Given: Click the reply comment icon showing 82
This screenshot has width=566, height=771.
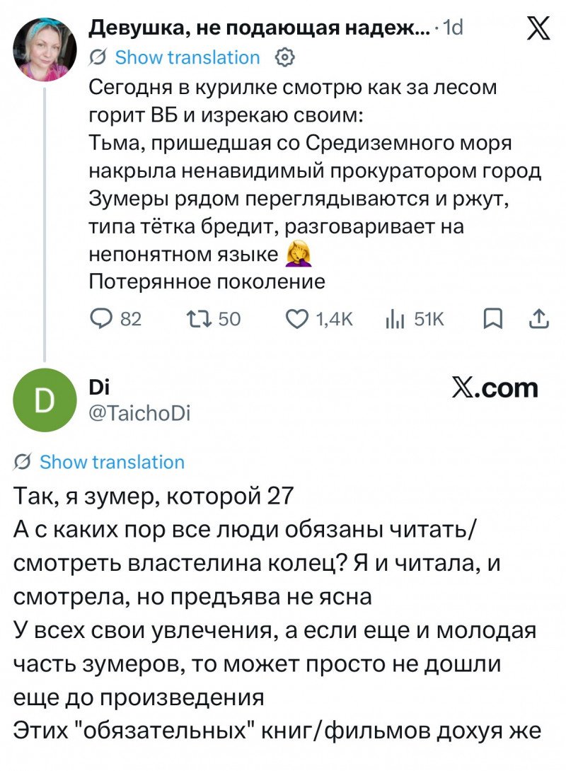Looking at the screenshot, I should coord(100,319).
